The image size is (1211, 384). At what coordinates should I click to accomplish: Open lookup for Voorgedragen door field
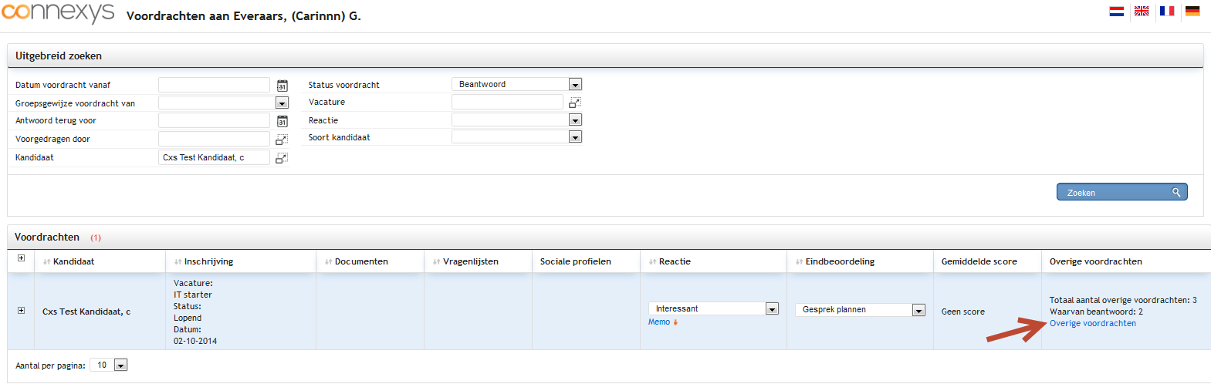282,140
